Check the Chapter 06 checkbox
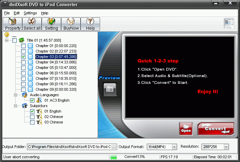The height and width of the screenshot is (162, 240). click(23, 73)
